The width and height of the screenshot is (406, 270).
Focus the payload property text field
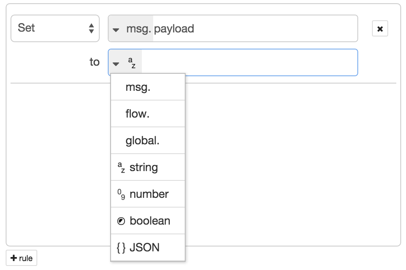pos(255,28)
